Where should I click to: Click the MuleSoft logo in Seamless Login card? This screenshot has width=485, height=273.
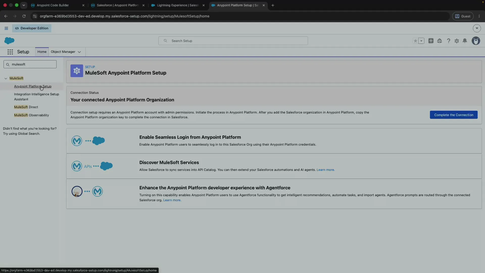[x=77, y=141]
